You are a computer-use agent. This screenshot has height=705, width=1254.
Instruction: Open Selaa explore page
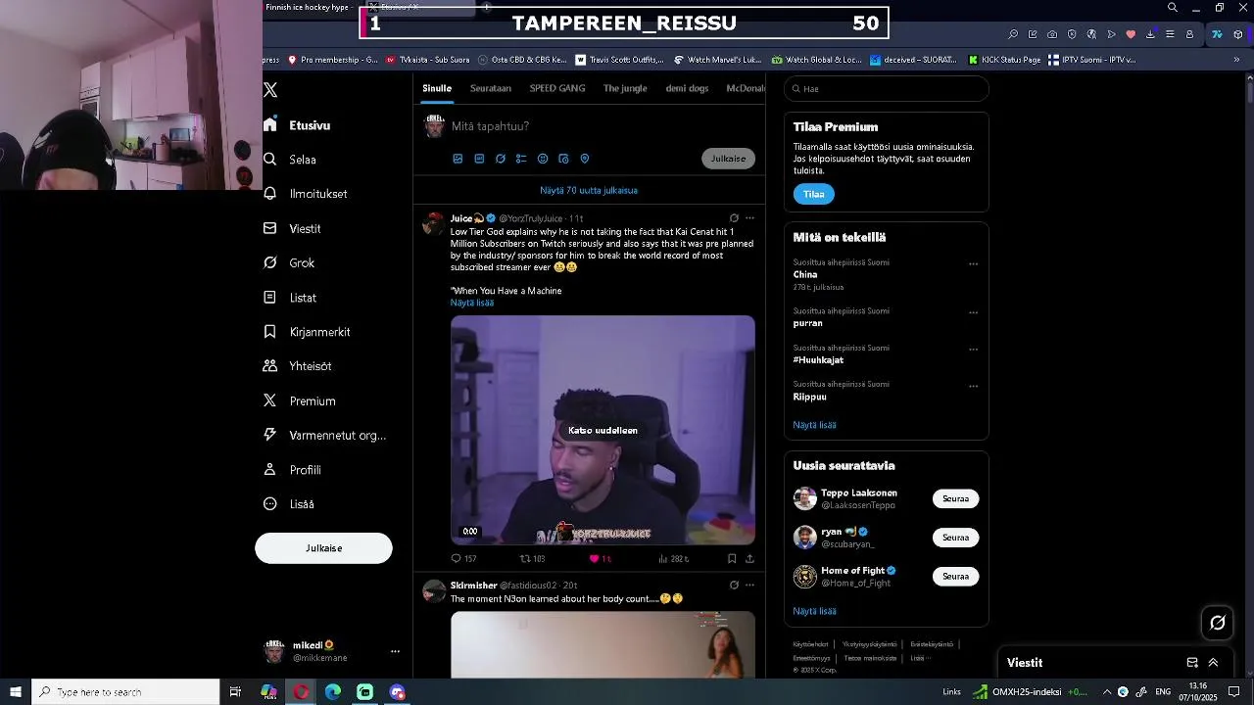pyautogui.click(x=290, y=160)
